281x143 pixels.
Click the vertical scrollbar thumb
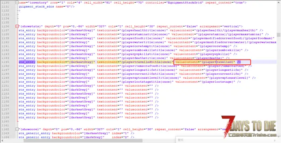point(279,35)
